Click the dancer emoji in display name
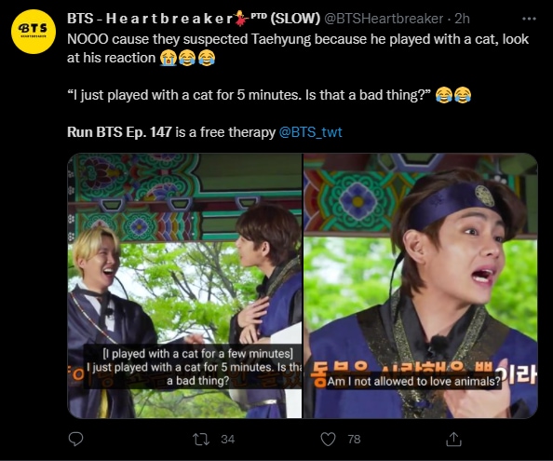 coord(241,19)
